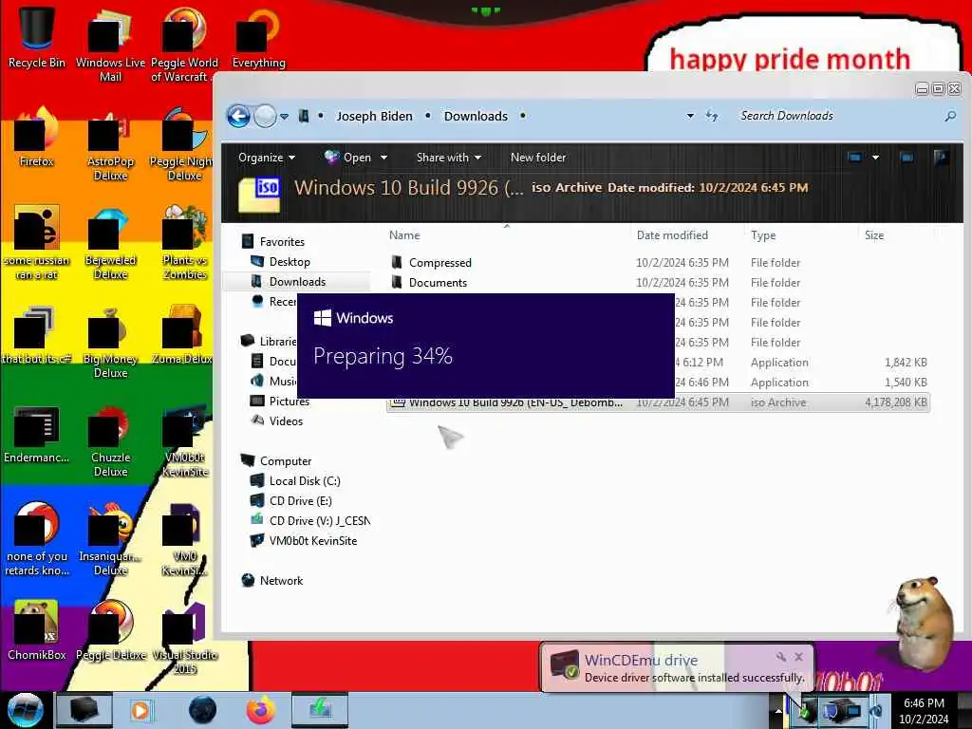Open Insaniquarium Deluxe desktop shortcut
This screenshot has height=729, width=972.
(110, 540)
